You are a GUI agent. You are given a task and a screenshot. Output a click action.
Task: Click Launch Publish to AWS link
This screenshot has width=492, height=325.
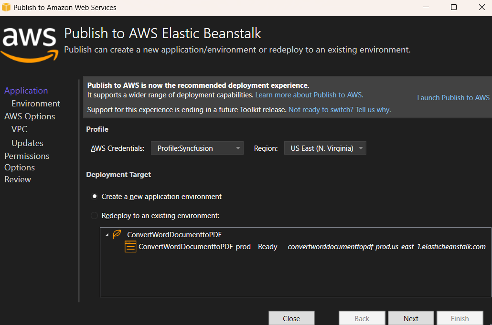click(x=453, y=98)
